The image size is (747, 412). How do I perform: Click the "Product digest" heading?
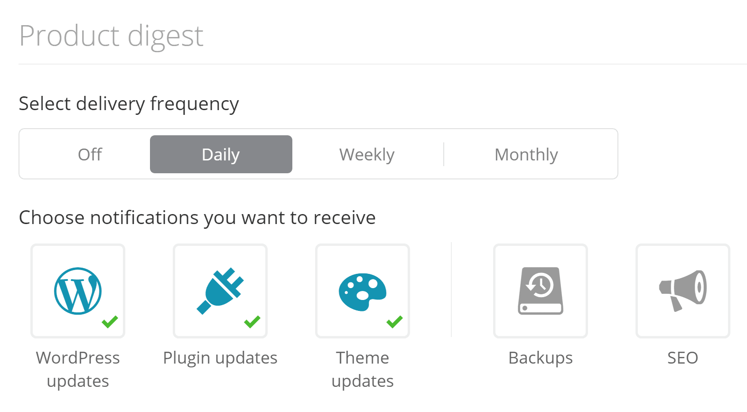point(112,36)
